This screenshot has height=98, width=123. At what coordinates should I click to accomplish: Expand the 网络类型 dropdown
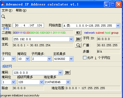118,26
